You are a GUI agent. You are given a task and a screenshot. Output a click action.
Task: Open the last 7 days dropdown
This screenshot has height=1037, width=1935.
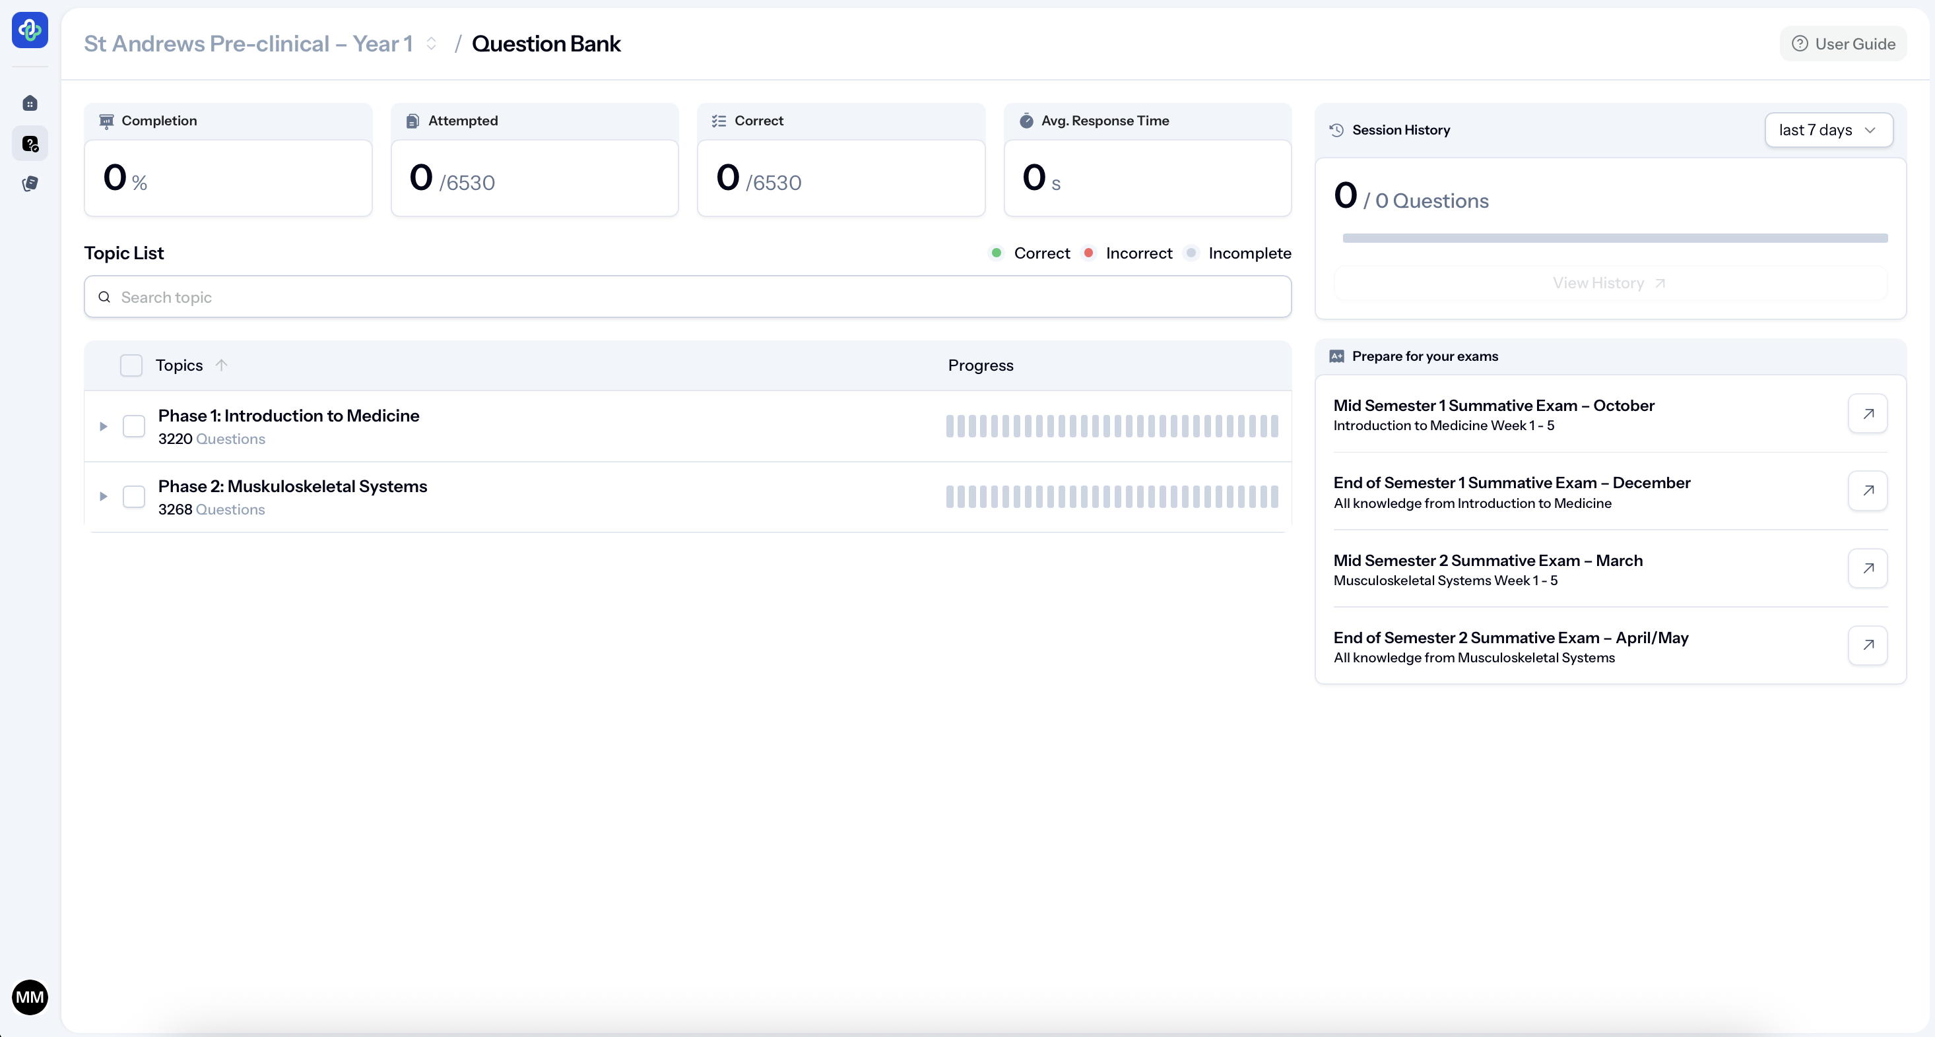[x=1827, y=130]
